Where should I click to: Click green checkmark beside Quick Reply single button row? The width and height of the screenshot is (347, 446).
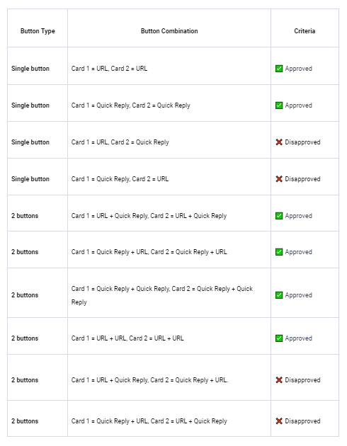click(279, 105)
